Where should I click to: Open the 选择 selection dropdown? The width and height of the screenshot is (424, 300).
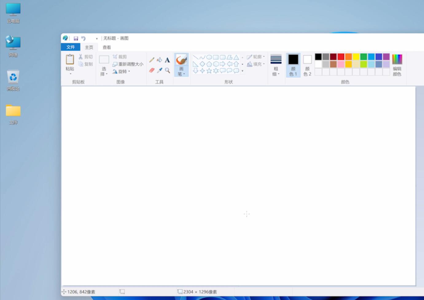[104, 72]
